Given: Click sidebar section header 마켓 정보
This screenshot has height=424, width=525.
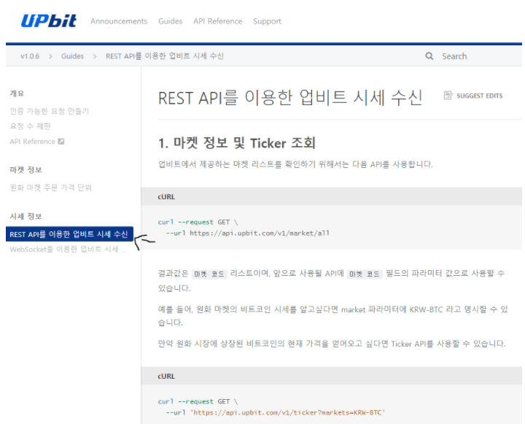Looking at the screenshot, I should click(26, 169).
